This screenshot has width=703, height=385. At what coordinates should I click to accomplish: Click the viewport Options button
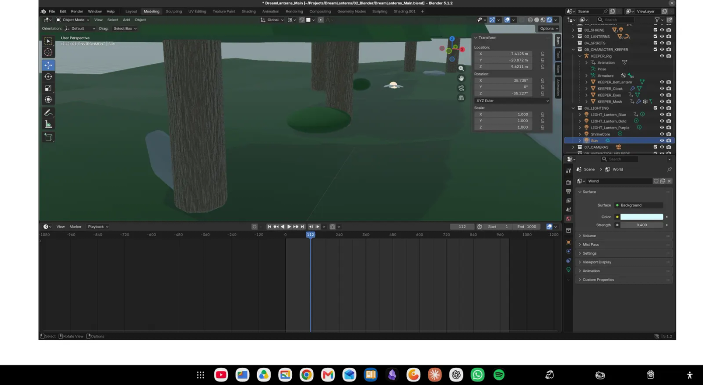click(x=548, y=29)
